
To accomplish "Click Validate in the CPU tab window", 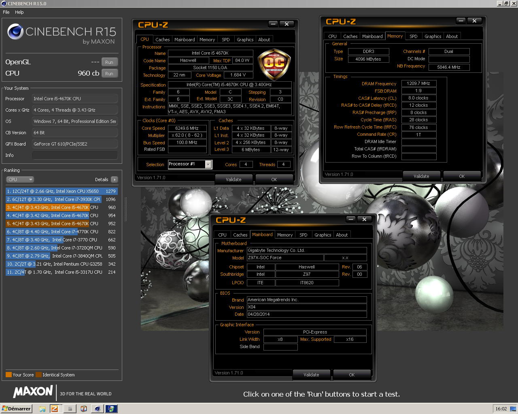I will point(234,180).
